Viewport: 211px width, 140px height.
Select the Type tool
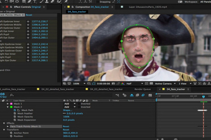35,2
